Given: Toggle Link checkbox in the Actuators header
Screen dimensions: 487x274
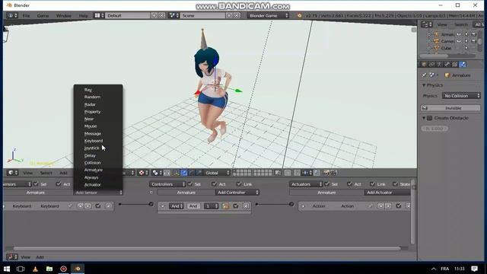Looking at the screenshot, I should tap(372, 184).
